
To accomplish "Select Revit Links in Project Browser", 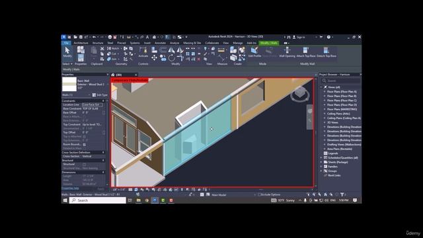I will coord(334,175).
